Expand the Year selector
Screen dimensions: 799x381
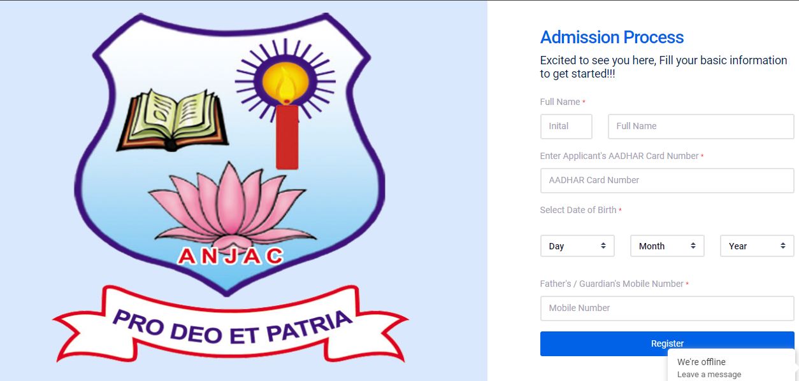pyautogui.click(x=757, y=246)
